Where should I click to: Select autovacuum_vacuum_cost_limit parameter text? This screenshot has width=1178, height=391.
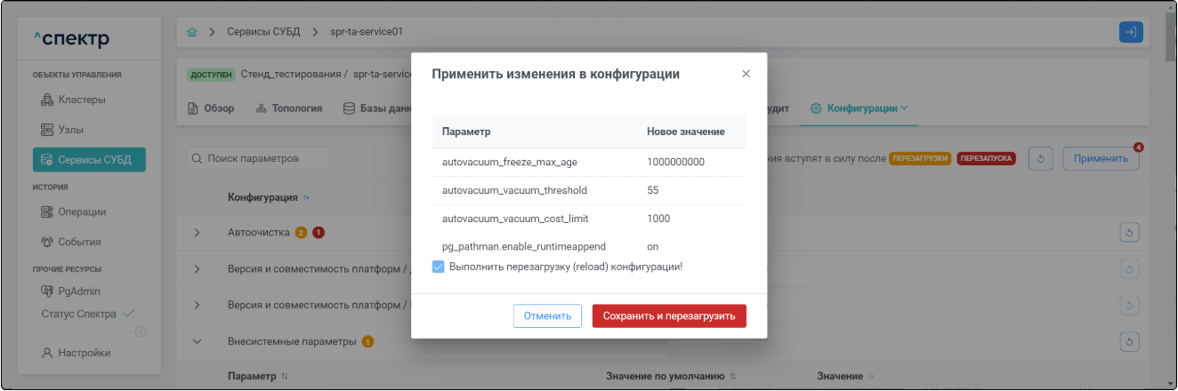515,218
